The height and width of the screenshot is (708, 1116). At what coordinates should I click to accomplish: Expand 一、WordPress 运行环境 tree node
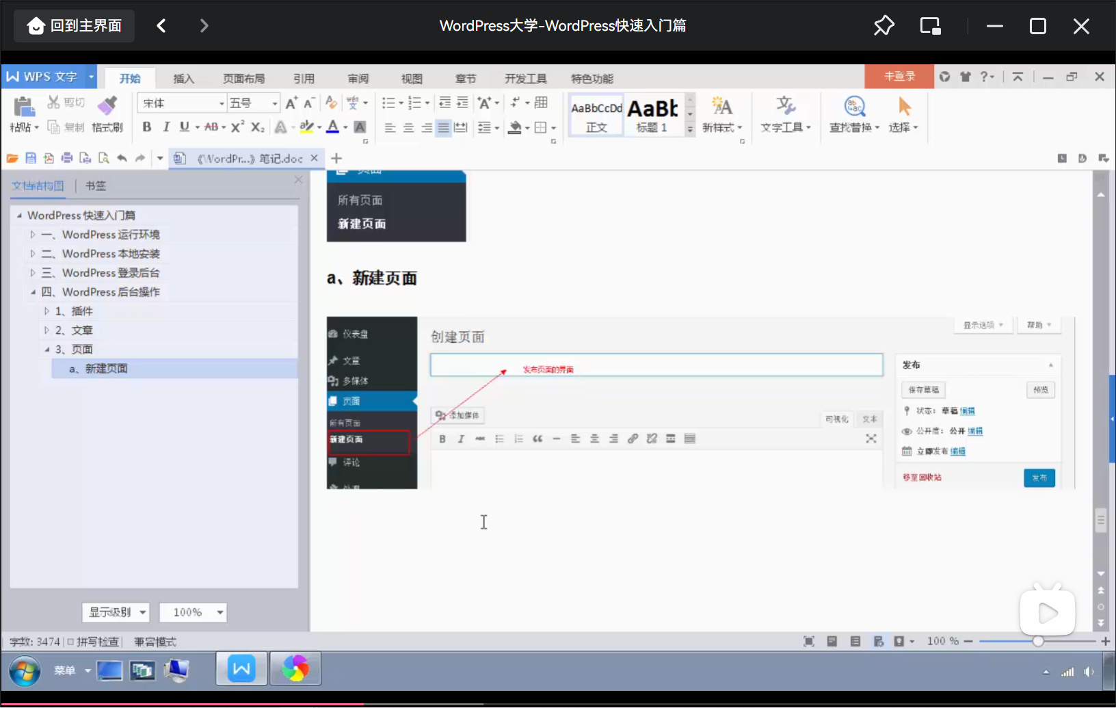(x=32, y=235)
